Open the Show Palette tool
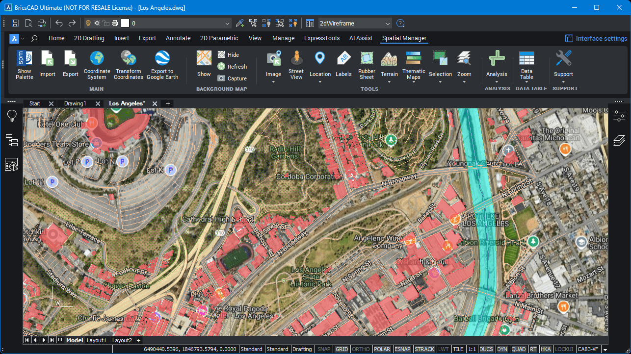Screen dimensions: 631x354 coord(25,65)
